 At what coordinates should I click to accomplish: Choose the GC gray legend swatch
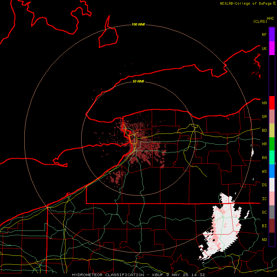[x=272, y=212]
